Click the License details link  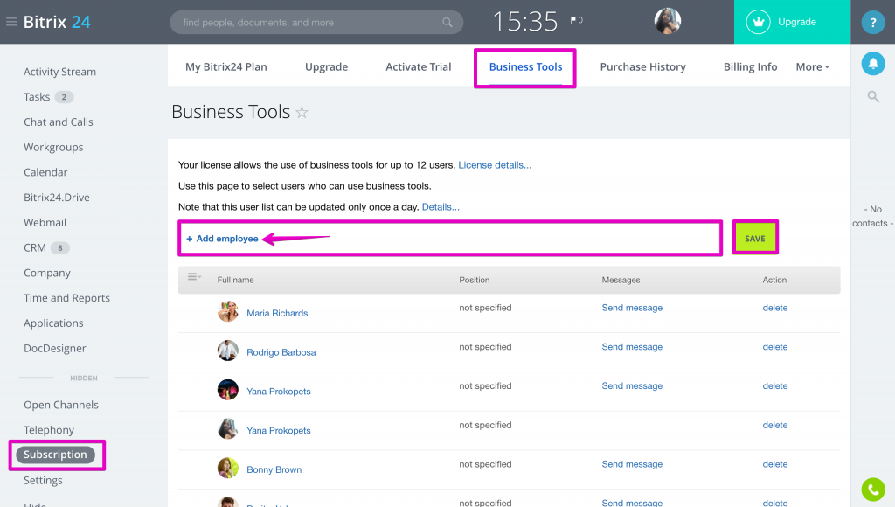point(495,165)
